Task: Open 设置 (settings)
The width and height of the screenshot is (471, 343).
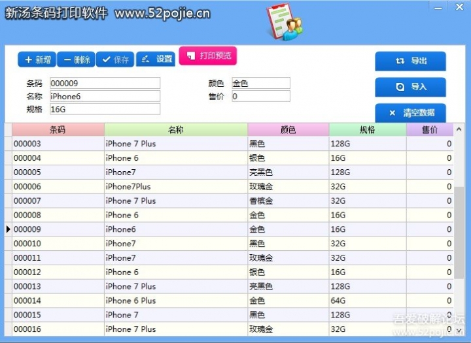Action: tap(157, 59)
